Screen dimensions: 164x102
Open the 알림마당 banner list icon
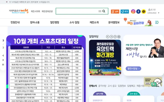[119, 37]
